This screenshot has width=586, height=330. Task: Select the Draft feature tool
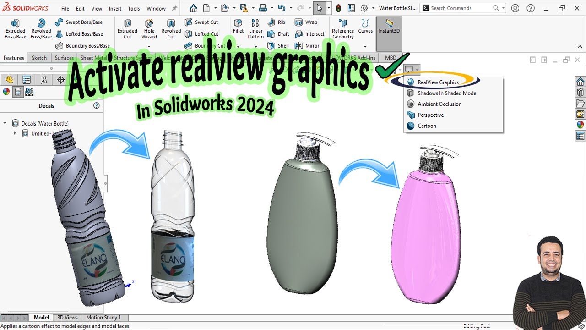click(x=278, y=34)
